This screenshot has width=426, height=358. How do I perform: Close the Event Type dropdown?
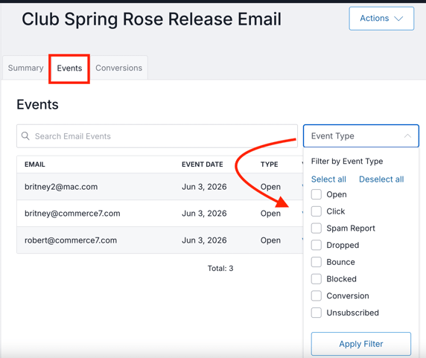point(360,136)
